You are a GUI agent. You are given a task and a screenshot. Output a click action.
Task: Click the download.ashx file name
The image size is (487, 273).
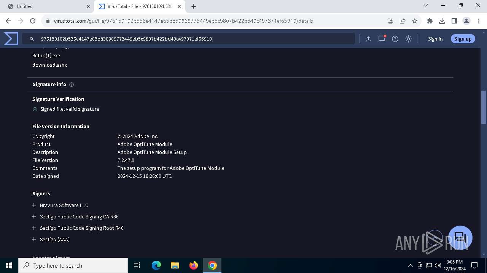pyautogui.click(x=49, y=65)
